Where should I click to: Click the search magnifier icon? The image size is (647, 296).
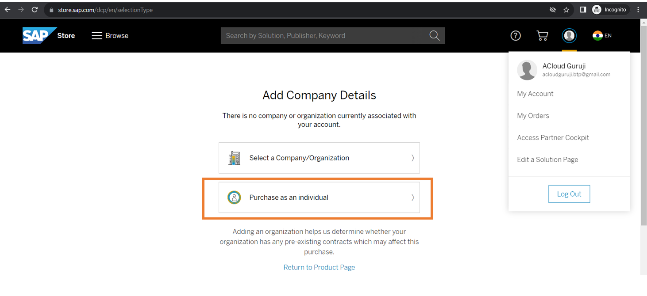coord(434,36)
